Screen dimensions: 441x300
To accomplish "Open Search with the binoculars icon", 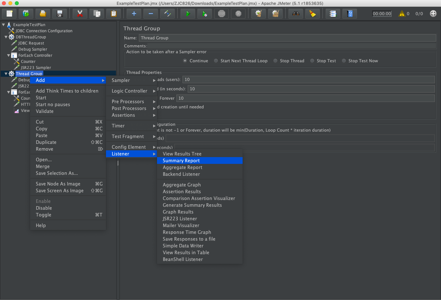I will [296, 14].
